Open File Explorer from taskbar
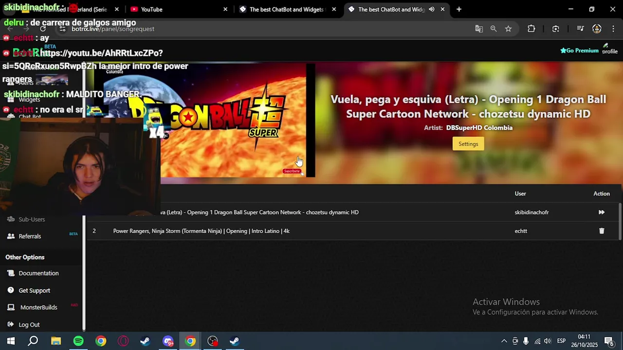The image size is (623, 350). click(x=56, y=341)
